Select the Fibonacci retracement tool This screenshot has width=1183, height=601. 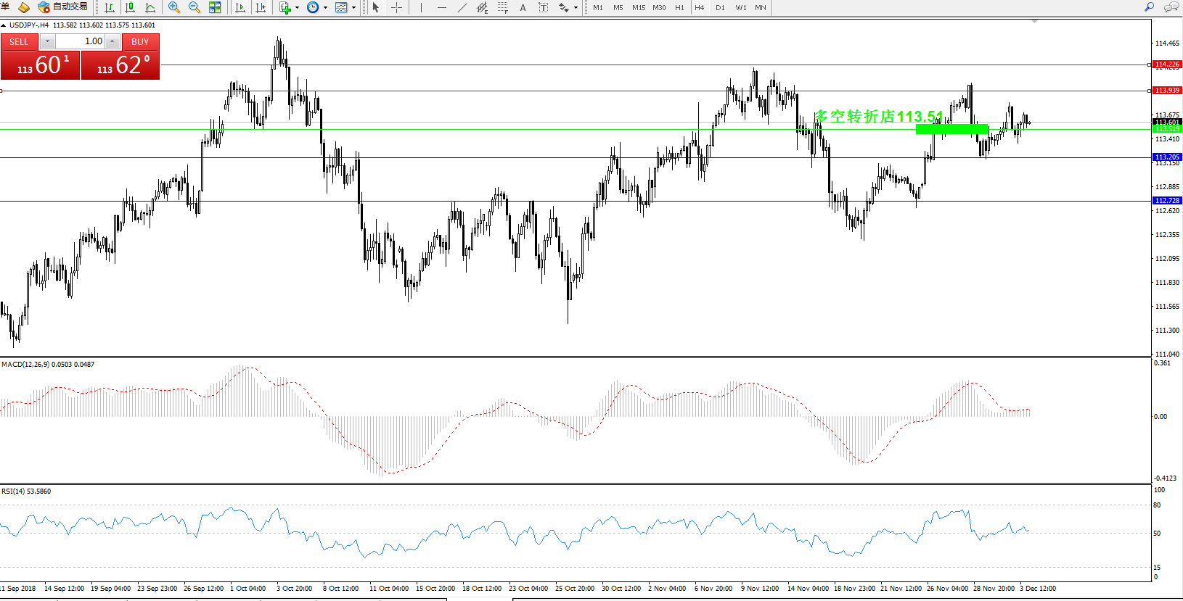coord(502,7)
